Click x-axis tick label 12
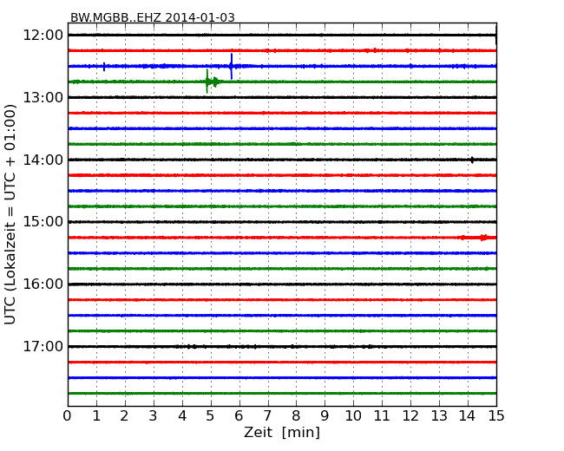The height and width of the screenshot is (451, 564). (x=410, y=416)
